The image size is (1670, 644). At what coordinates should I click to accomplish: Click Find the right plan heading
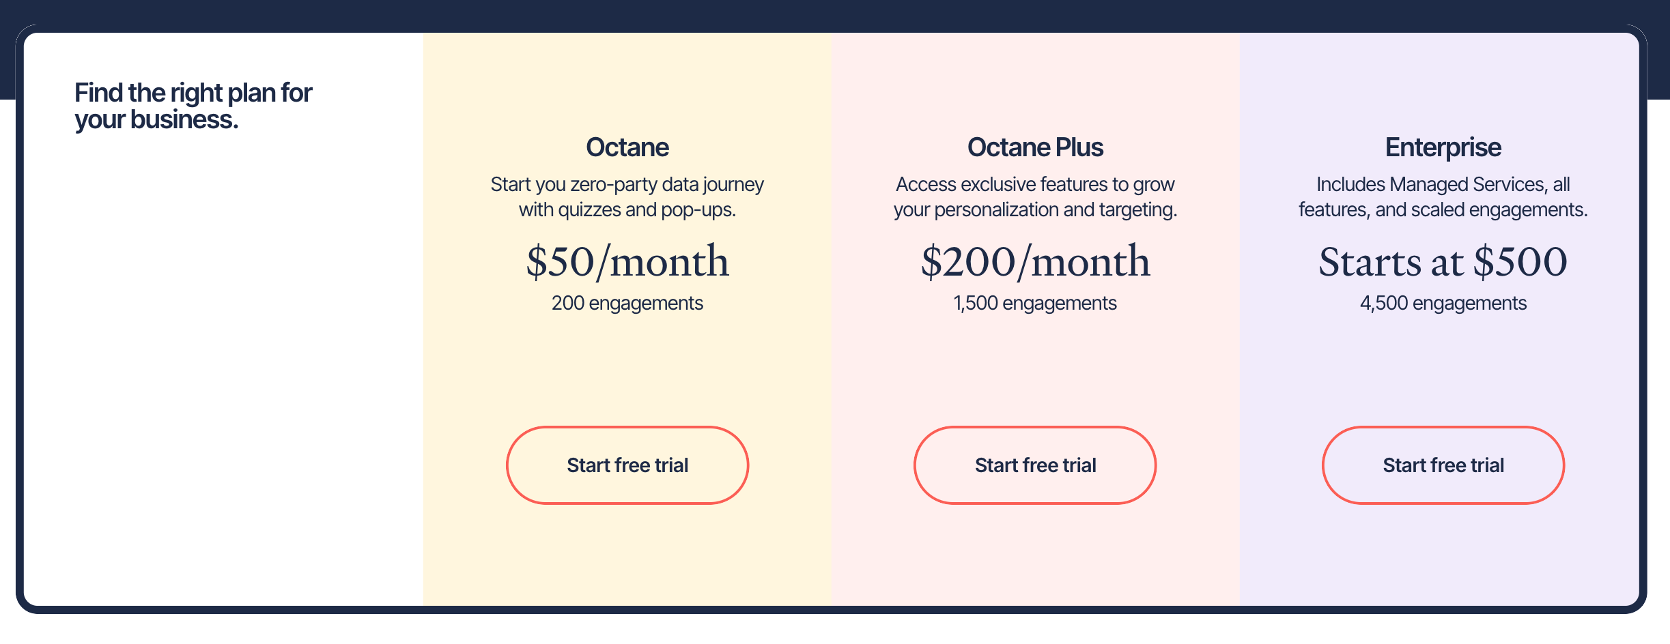[x=193, y=106]
